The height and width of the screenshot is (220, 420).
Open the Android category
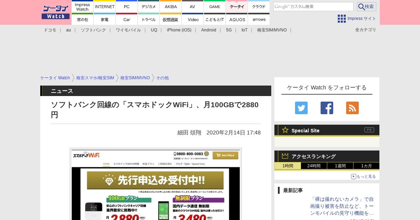coord(209,30)
